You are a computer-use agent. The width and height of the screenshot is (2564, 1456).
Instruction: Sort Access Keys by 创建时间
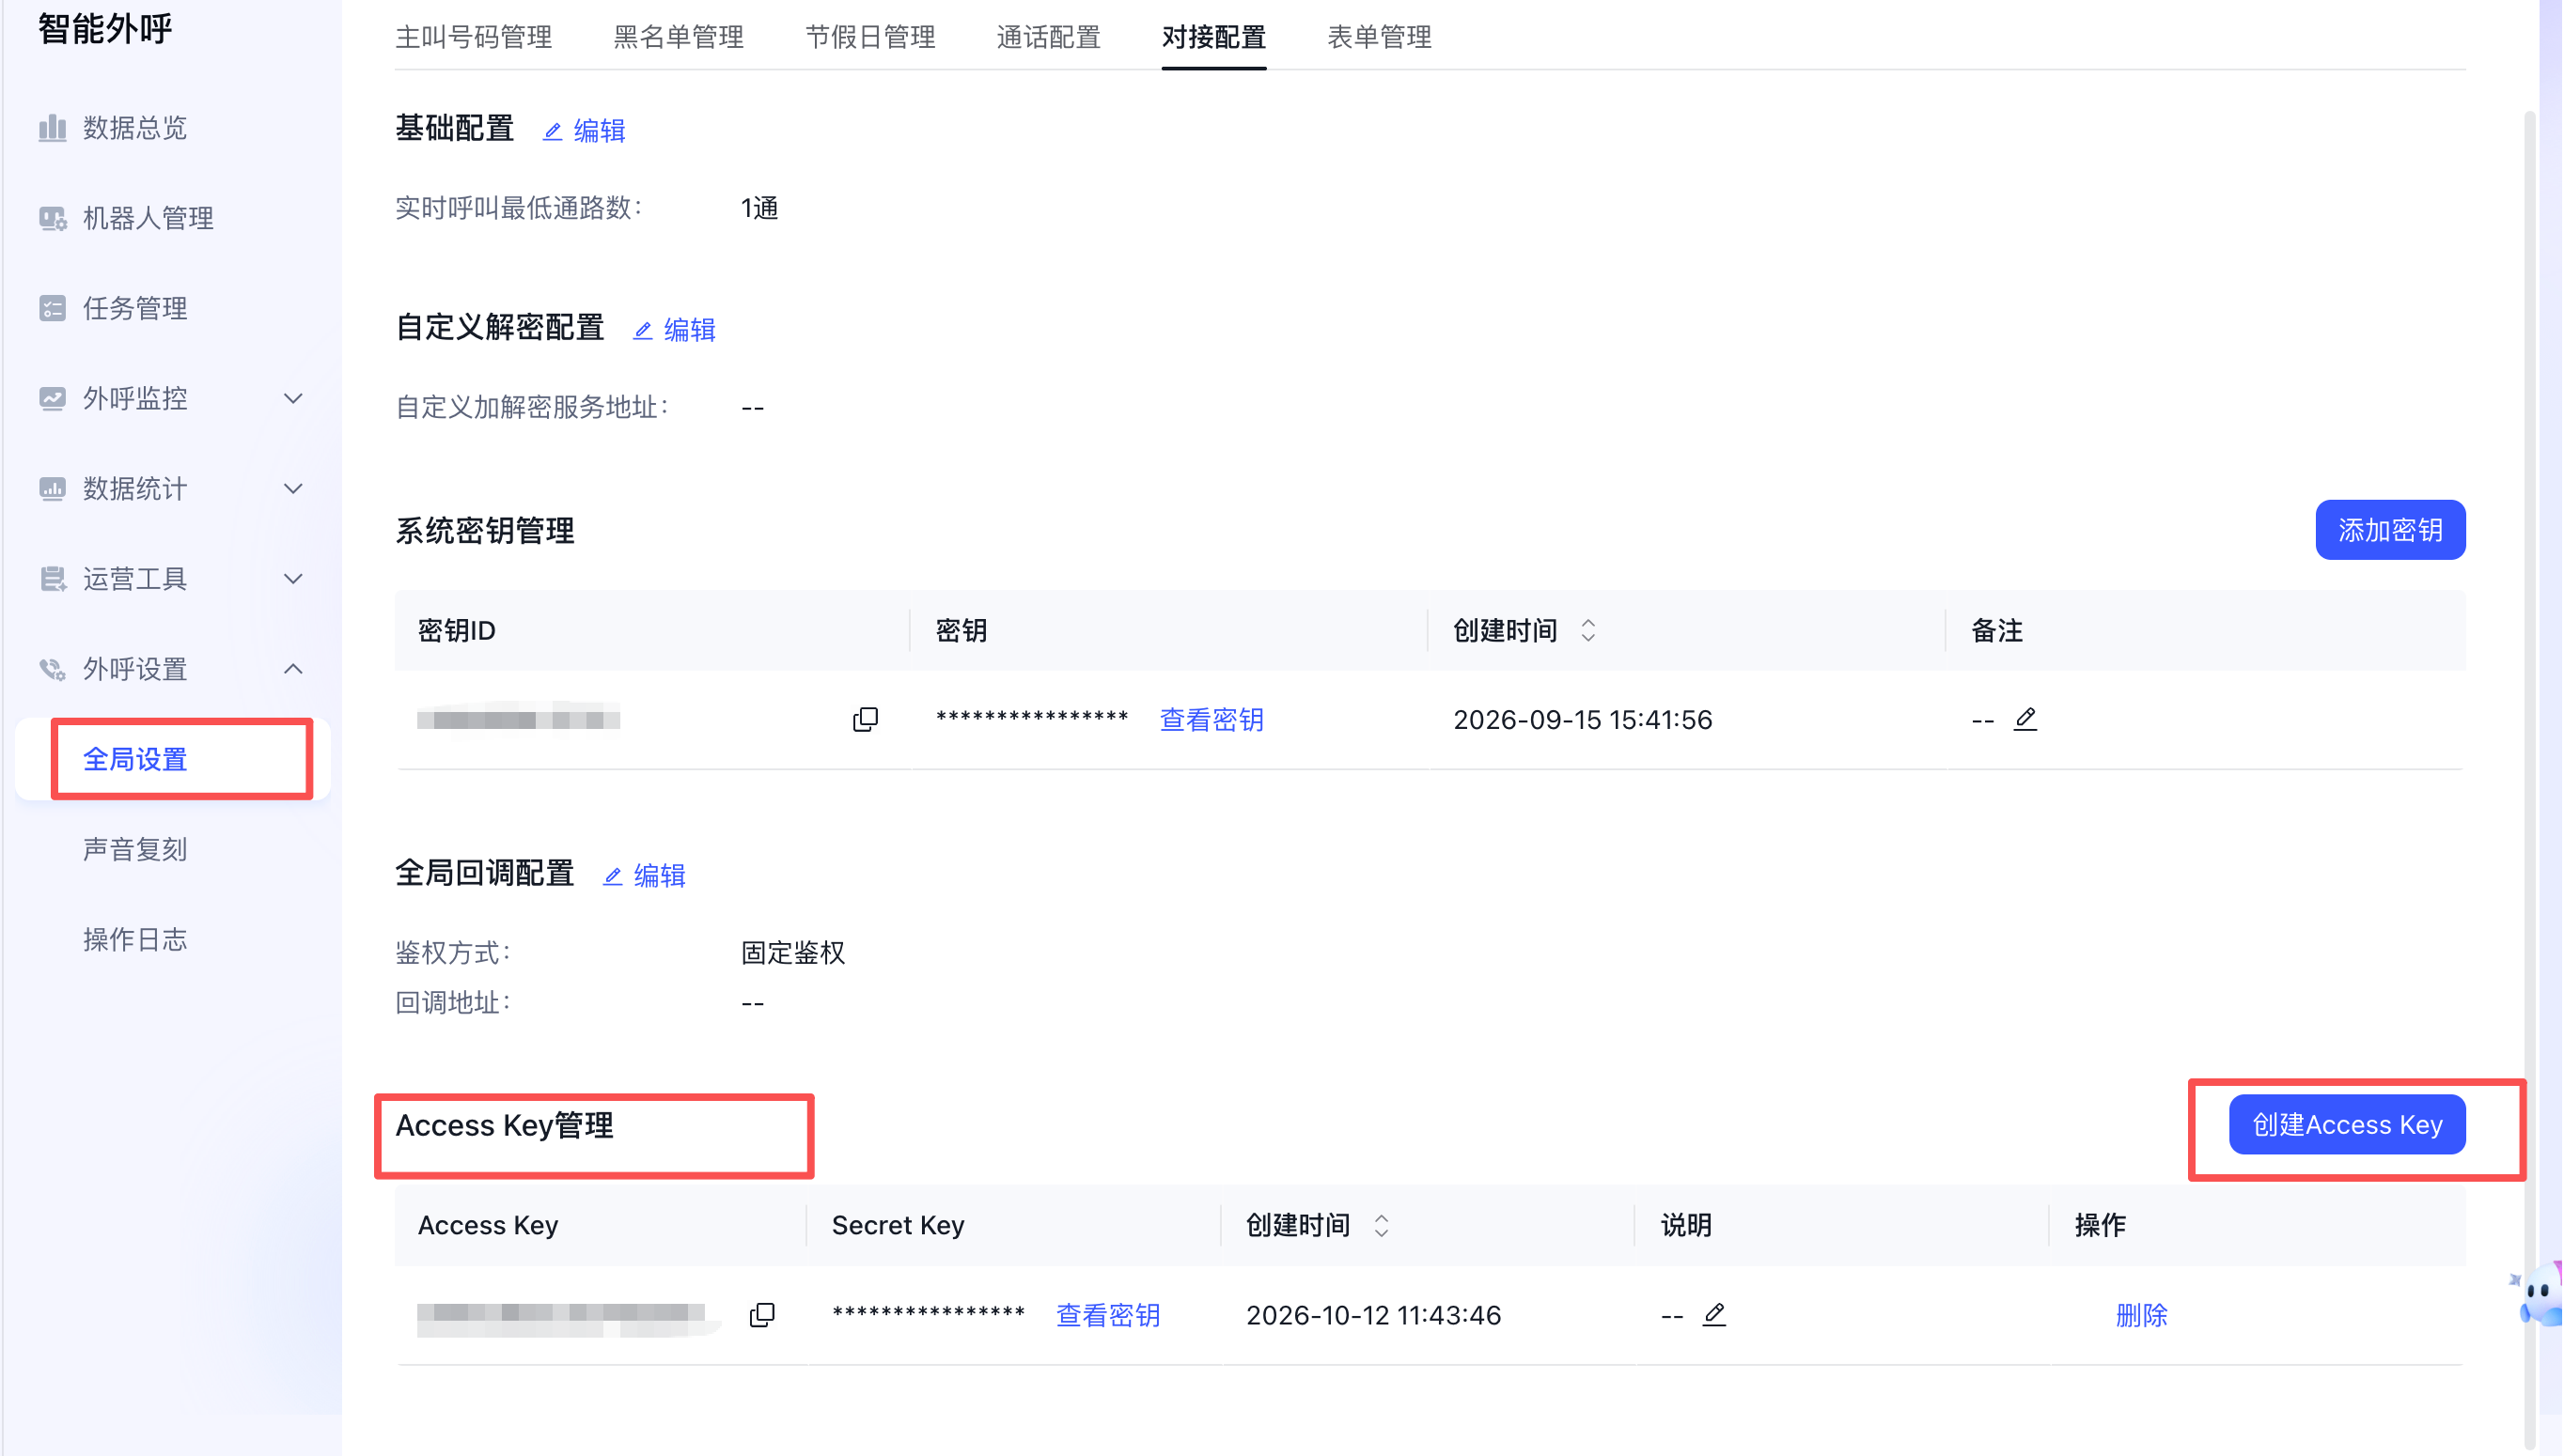[1382, 1225]
